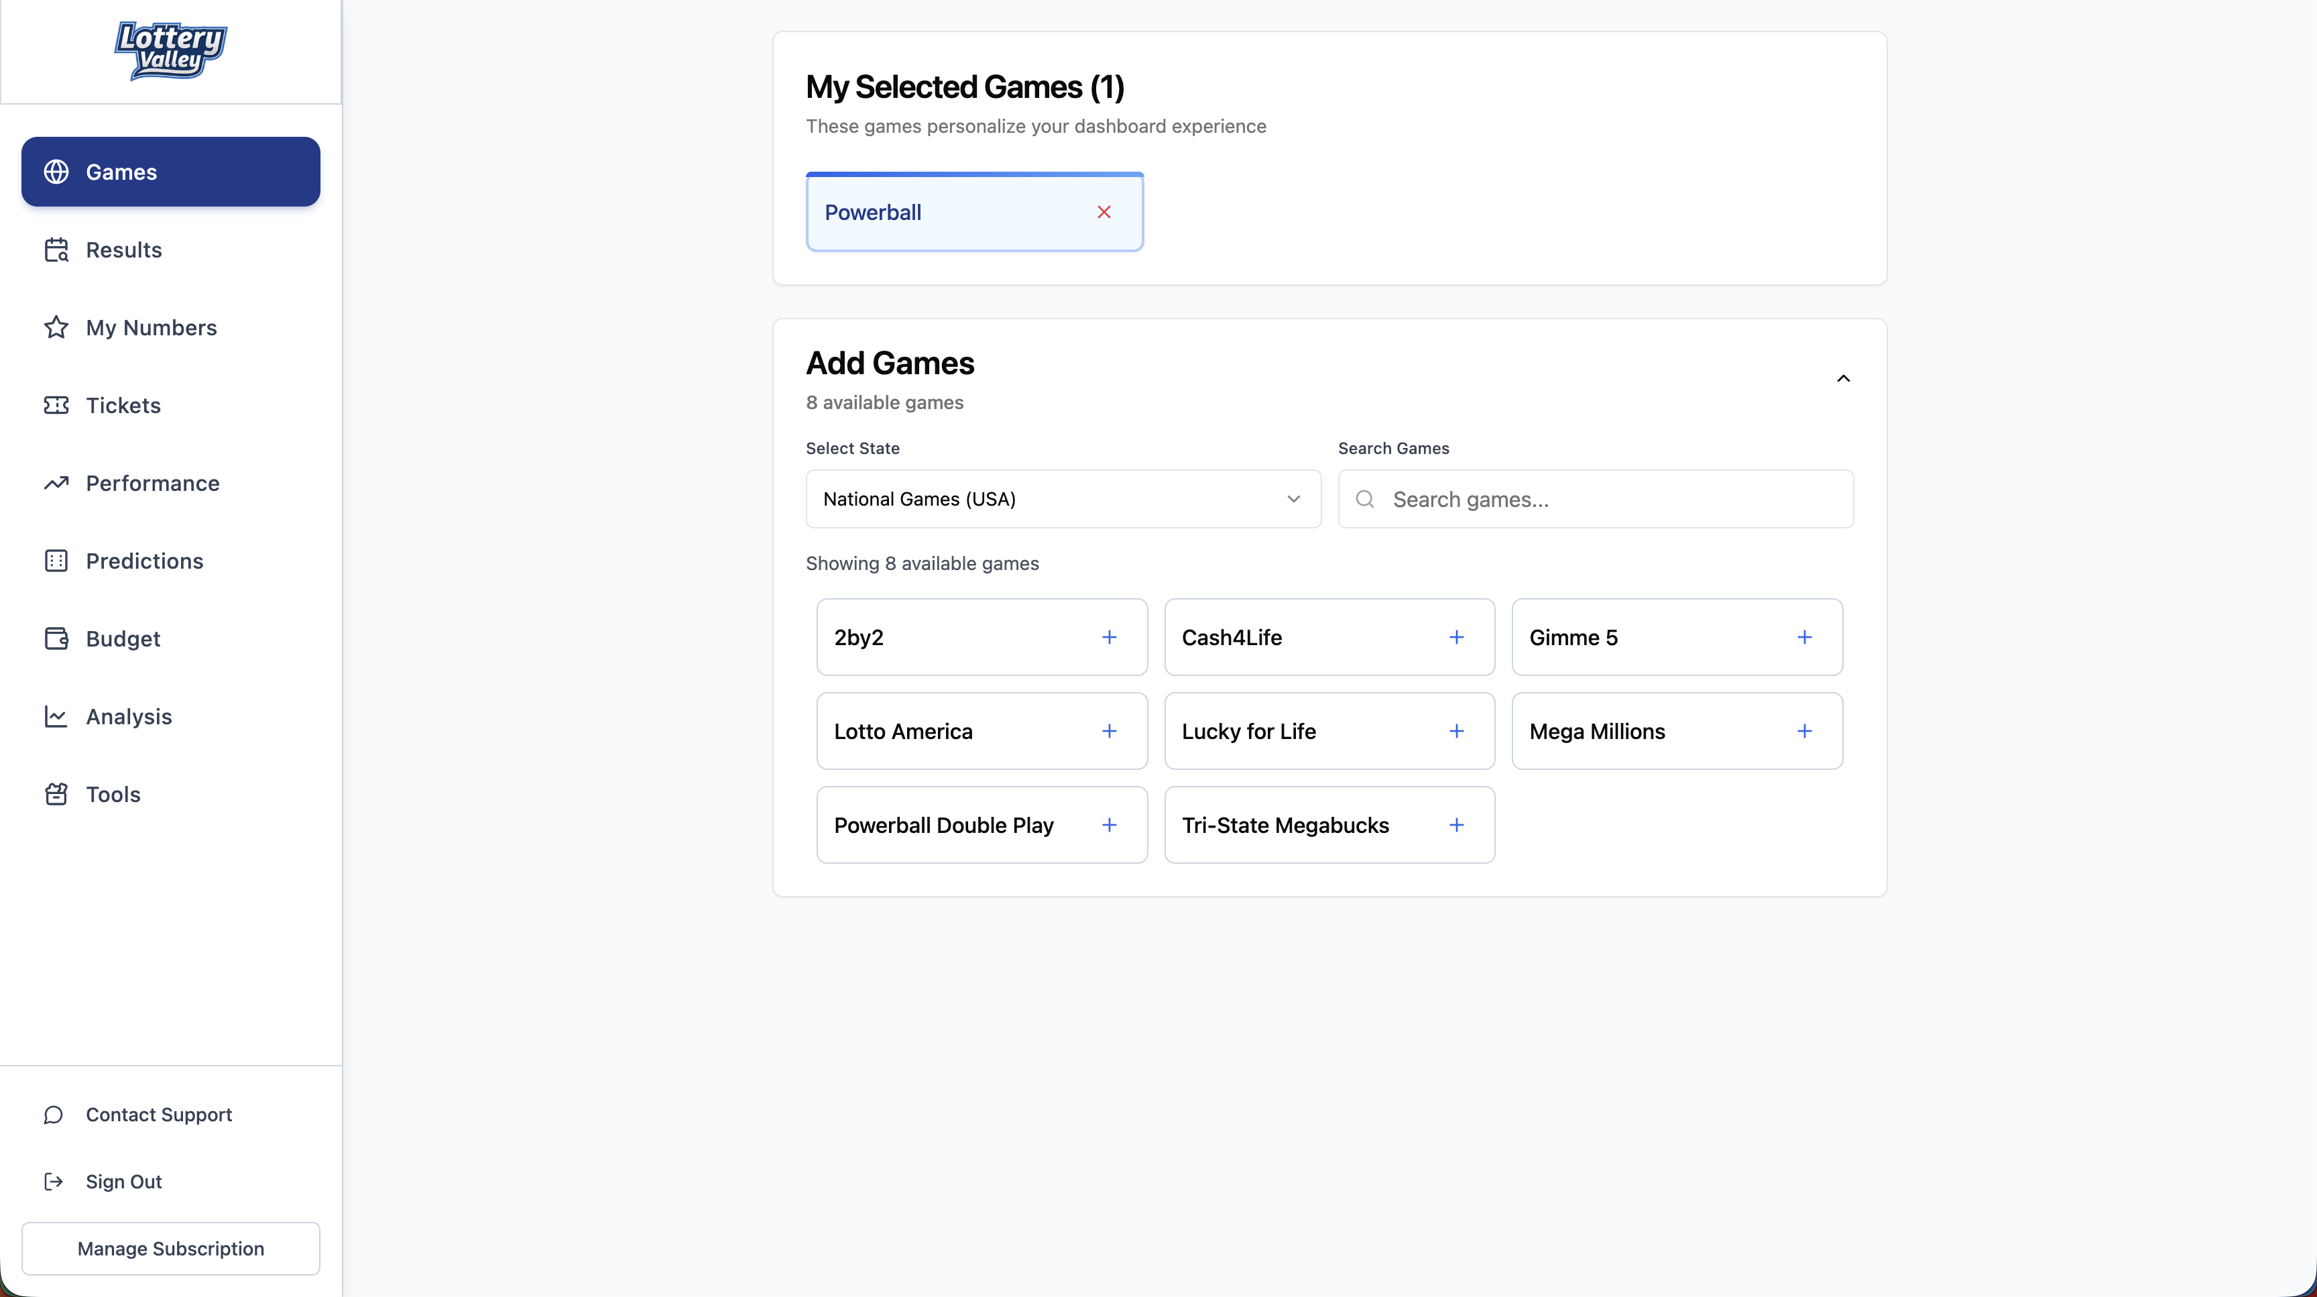This screenshot has width=2317, height=1297.
Task: Open the Select State dropdown
Action: point(1062,498)
